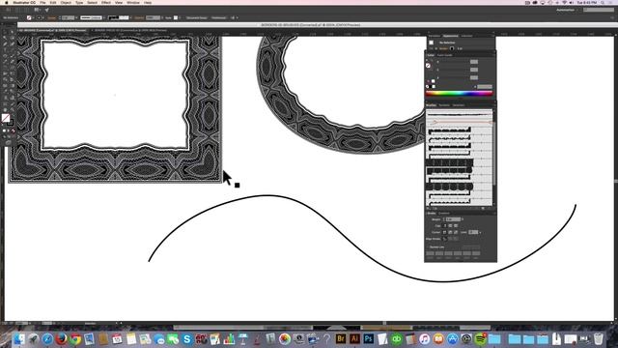
Task: Open the Apple menu
Action: [x=7, y=2]
